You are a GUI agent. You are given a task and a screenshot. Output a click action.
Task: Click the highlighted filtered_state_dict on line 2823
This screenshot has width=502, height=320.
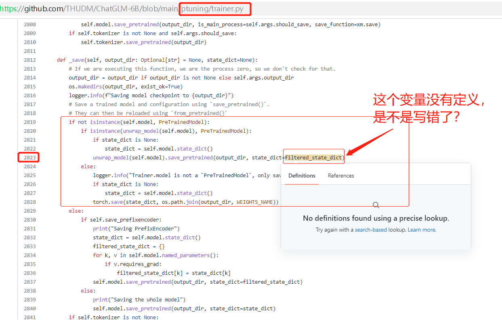point(314,157)
